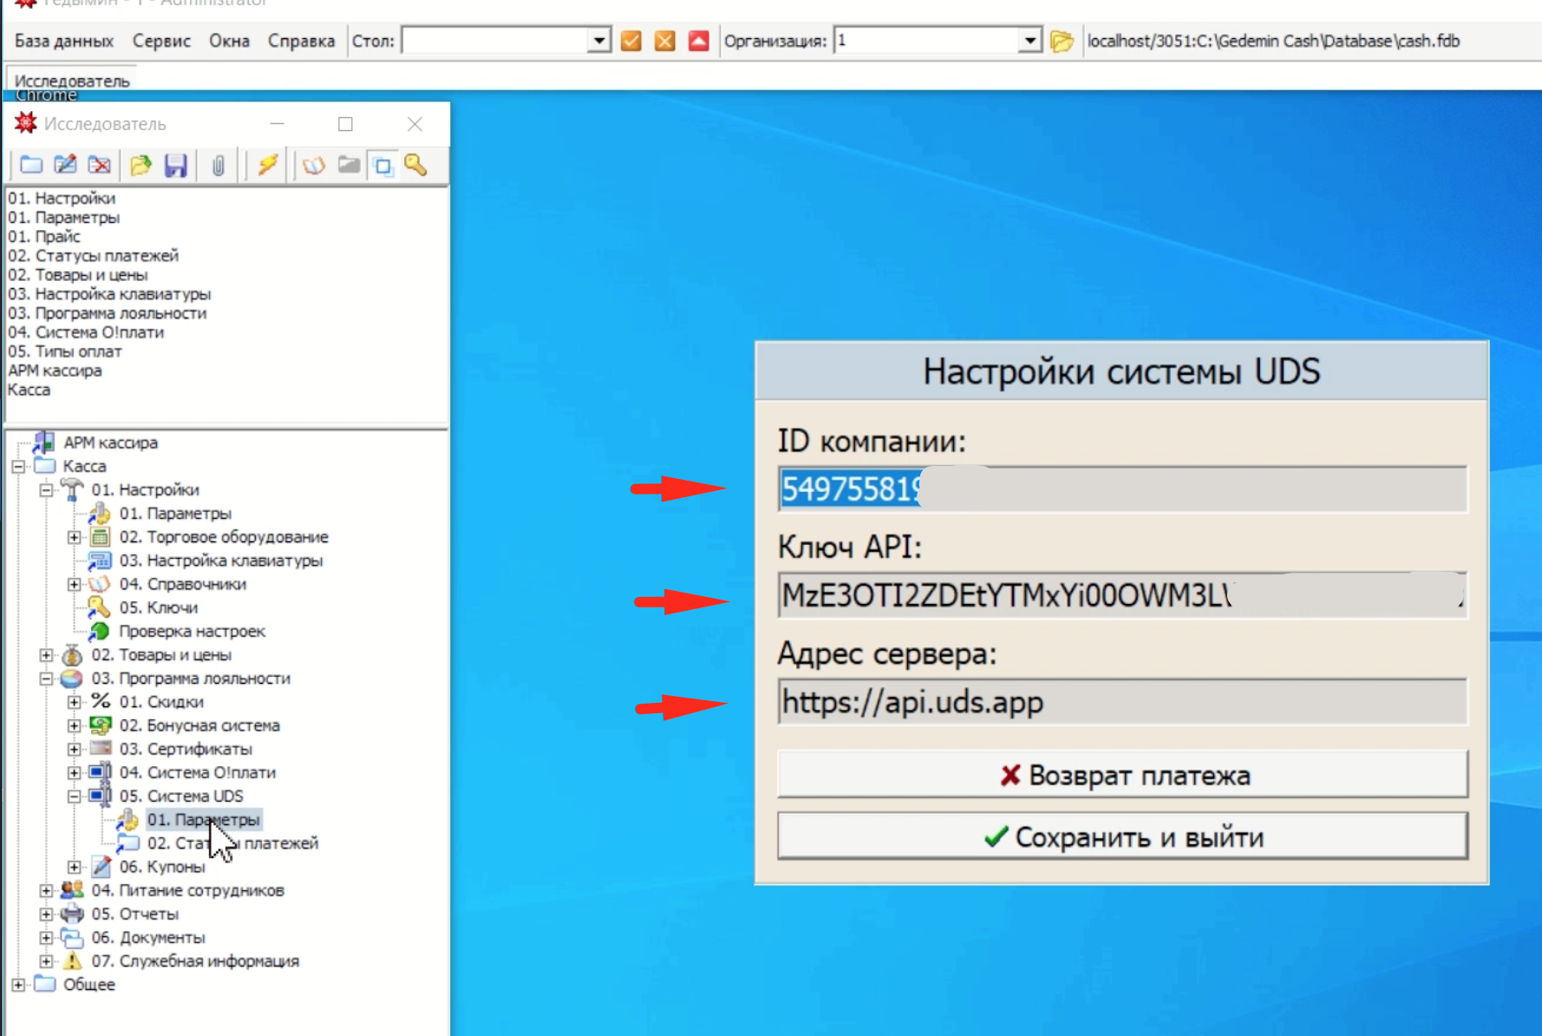The height and width of the screenshot is (1036, 1542).
Task: Toggle the overlapping windows icon in toolbar
Action: [382, 165]
